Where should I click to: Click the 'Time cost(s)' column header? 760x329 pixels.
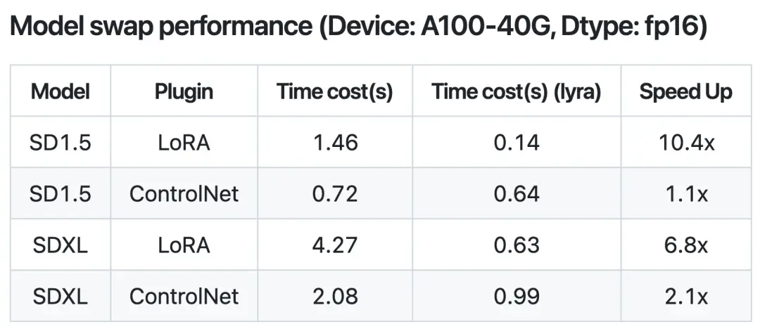click(x=334, y=91)
